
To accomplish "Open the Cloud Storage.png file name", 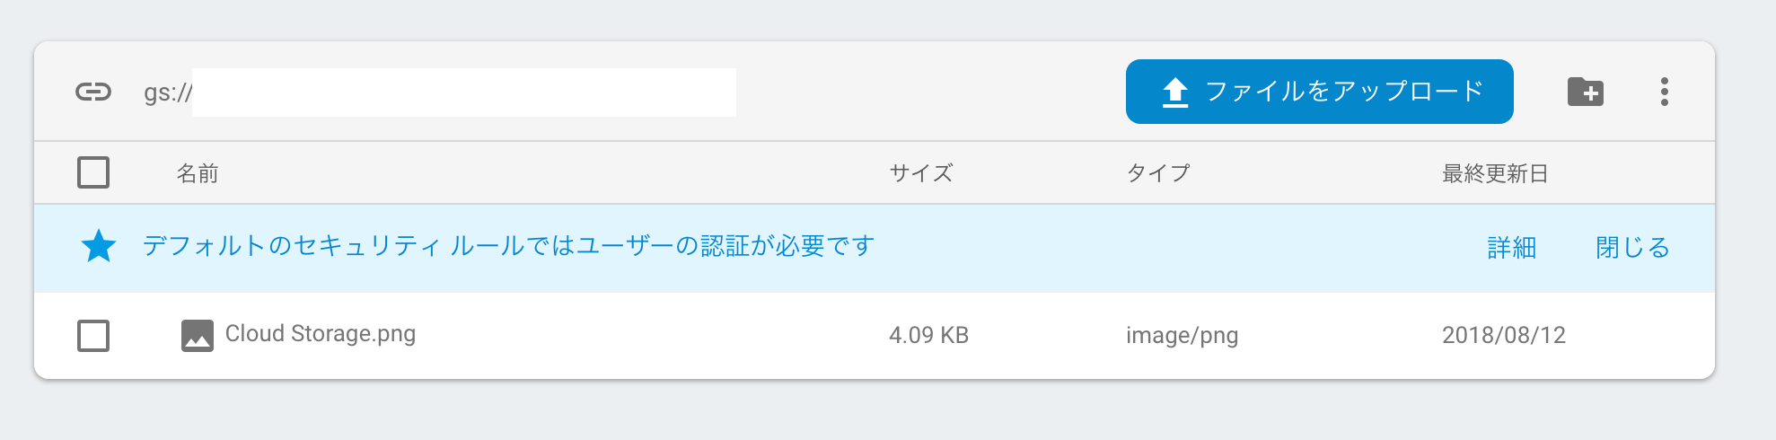I will 321,334.
